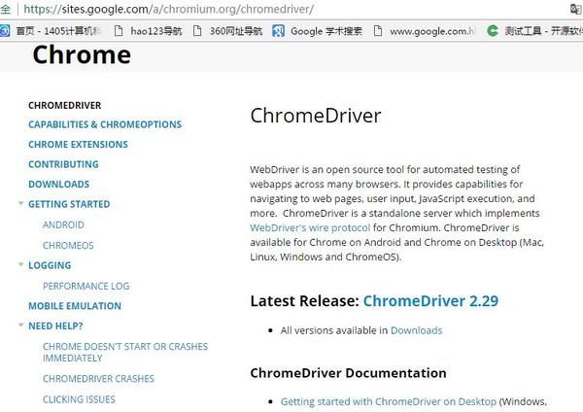
Task: Open the 360网址导航 bookmark page icon
Action: (x=197, y=31)
